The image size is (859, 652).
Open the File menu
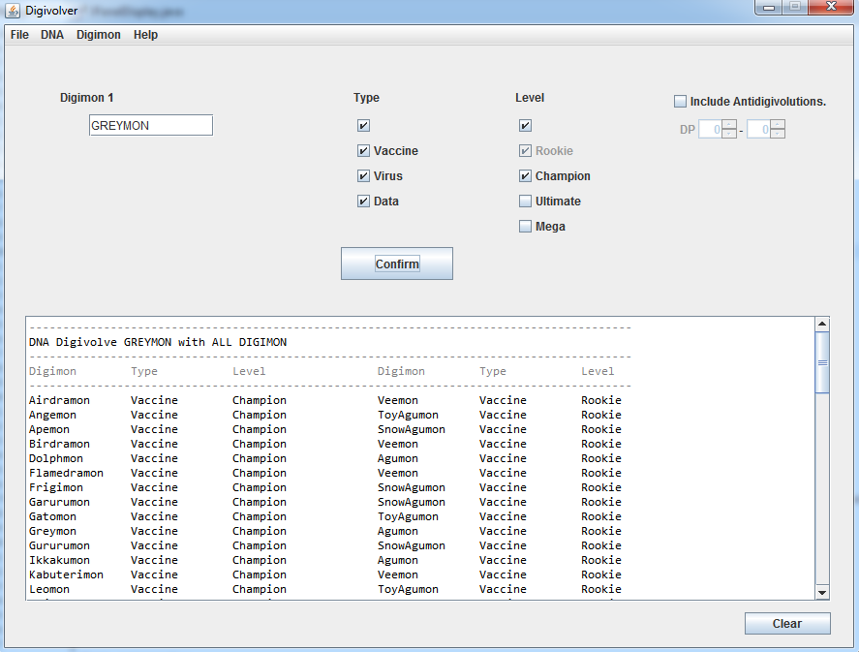coord(19,35)
